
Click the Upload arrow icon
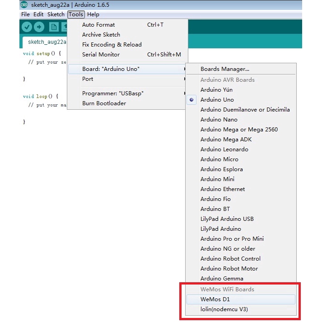coord(39,27)
